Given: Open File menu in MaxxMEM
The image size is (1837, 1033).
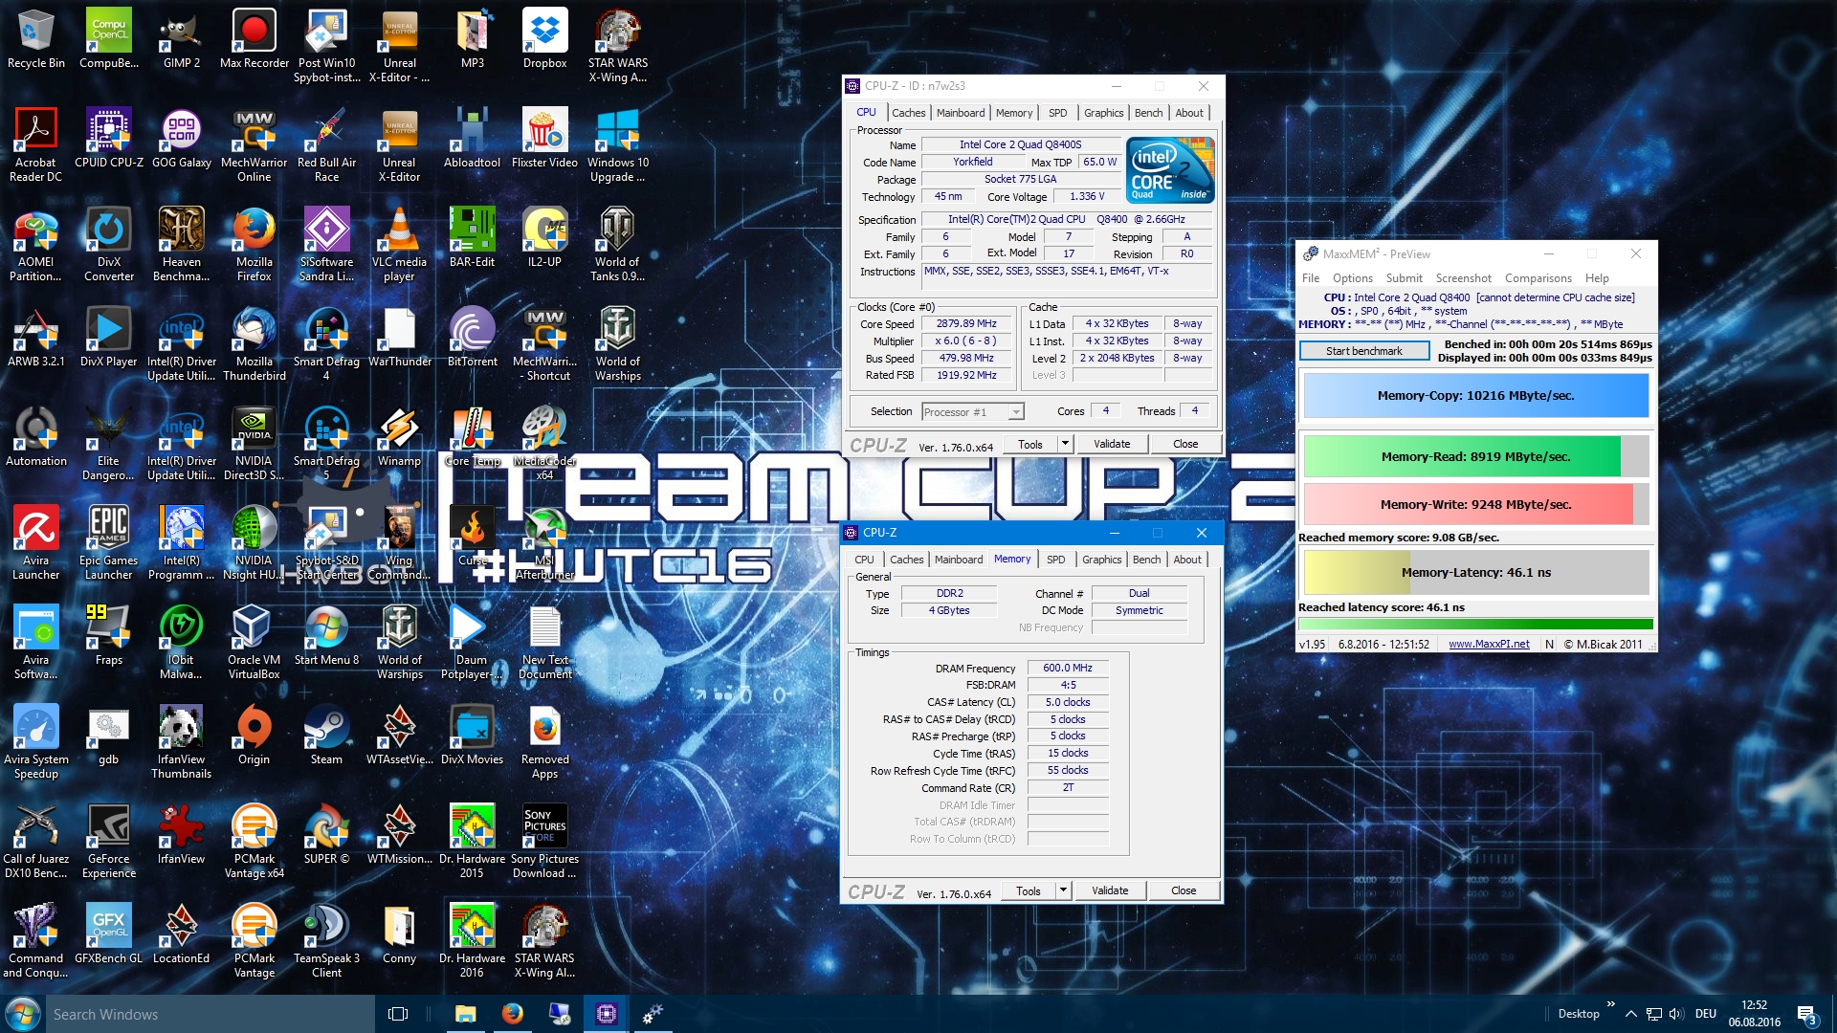Looking at the screenshot, I should [1311, 278].
